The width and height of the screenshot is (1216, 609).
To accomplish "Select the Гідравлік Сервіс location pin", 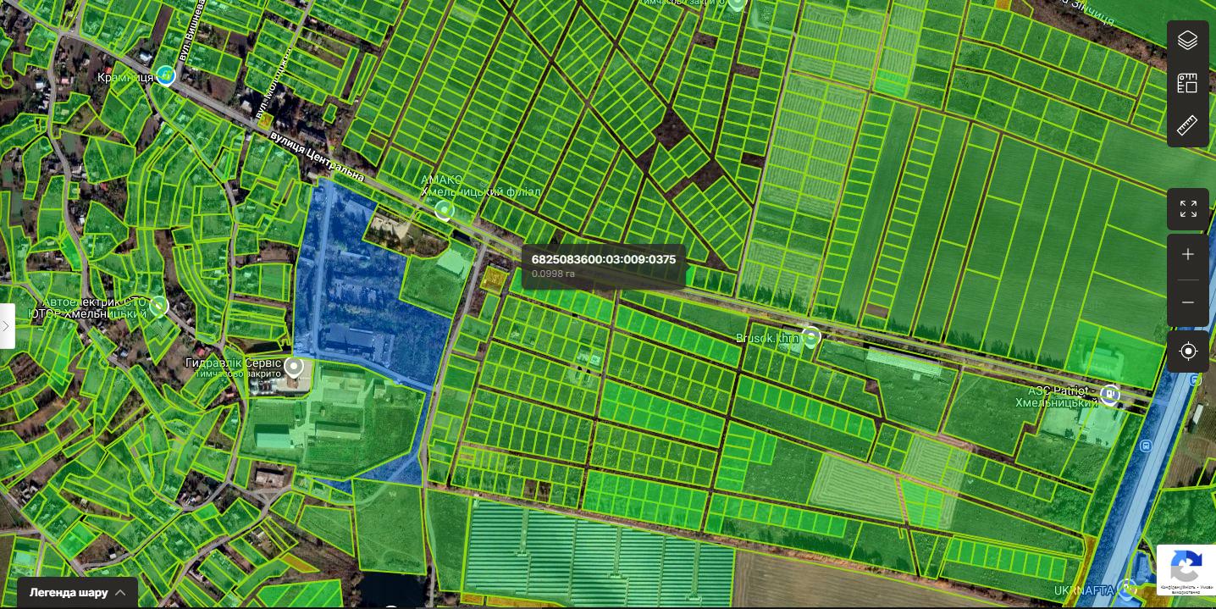I will [x=294, y=367].
